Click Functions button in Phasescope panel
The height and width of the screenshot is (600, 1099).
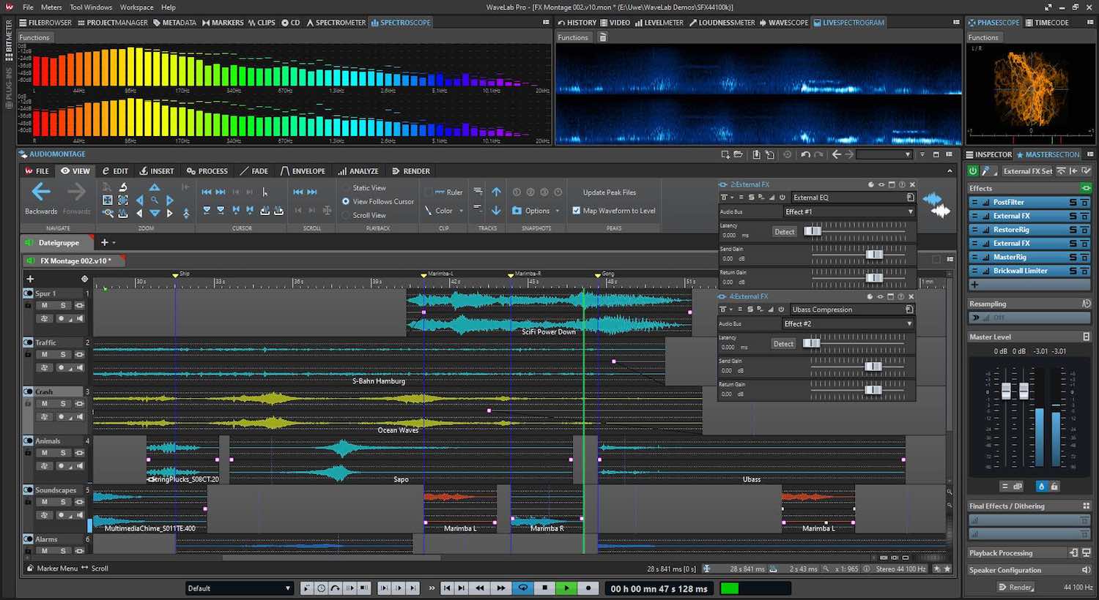tap(983, 37)
